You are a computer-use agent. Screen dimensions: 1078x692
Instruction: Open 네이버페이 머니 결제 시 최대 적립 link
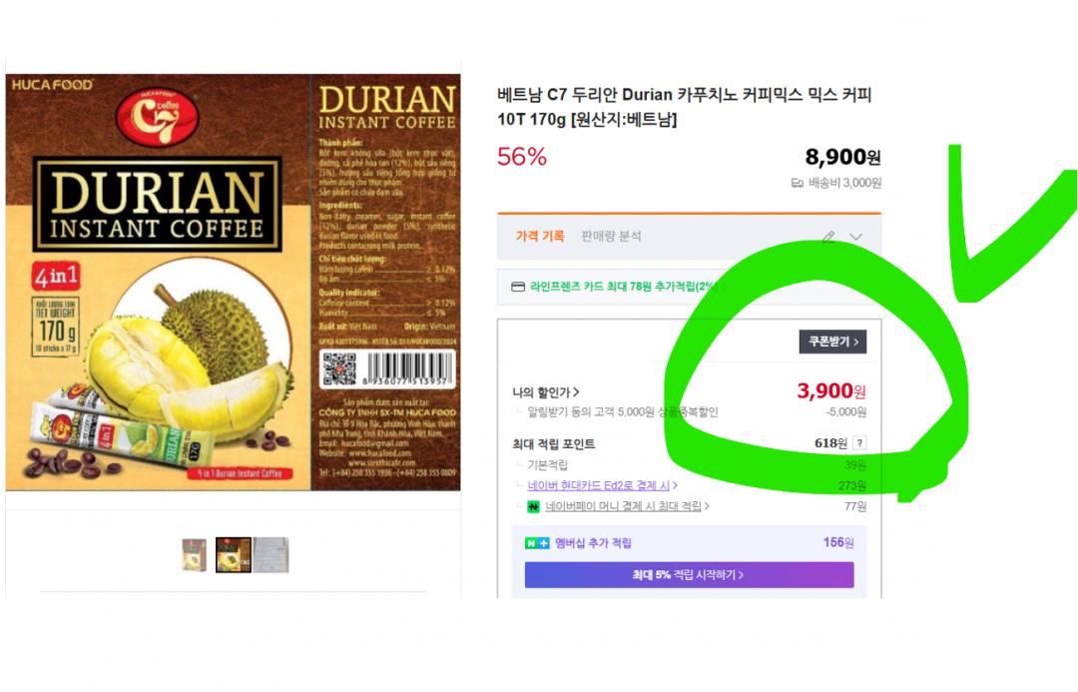pyautogui.click(x=627, y=506)
